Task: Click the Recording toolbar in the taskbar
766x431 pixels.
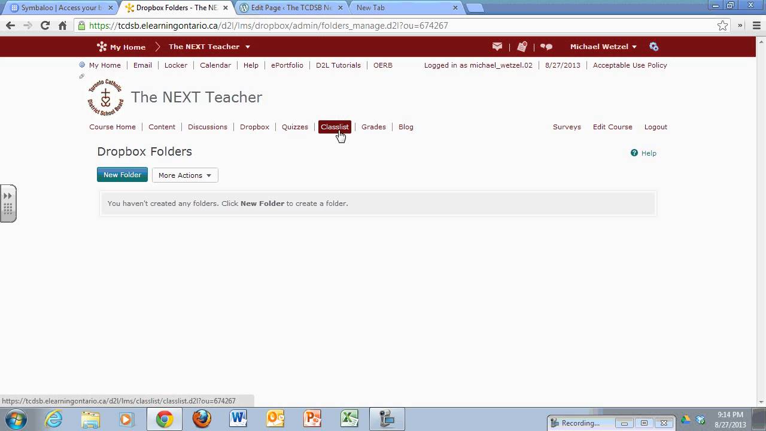Action: (x=610, y=423)
